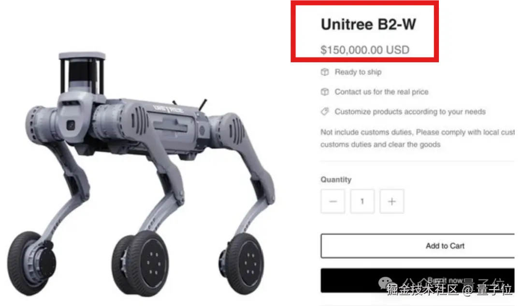Click the box icon beside Ready to ship

325,72
